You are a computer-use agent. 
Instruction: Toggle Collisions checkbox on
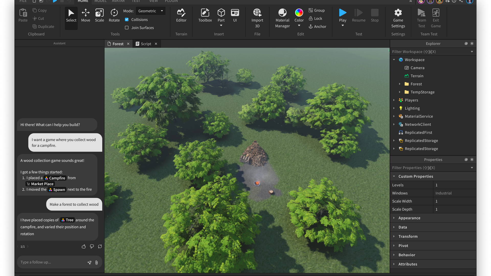point(127,19)
